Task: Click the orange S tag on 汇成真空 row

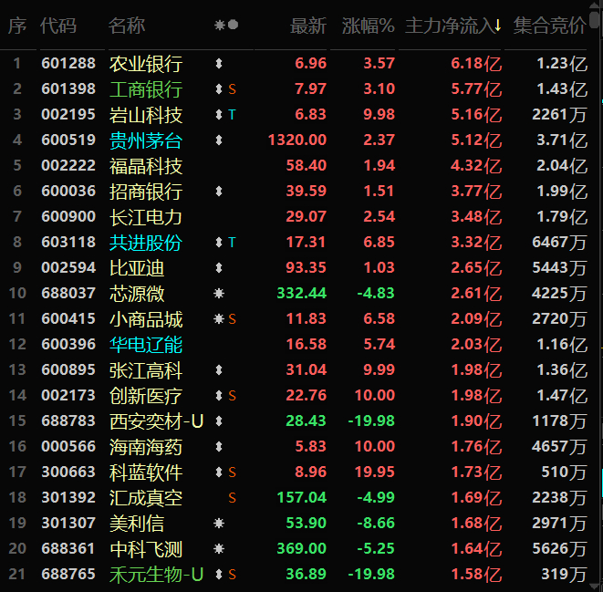Action: [232, 498]
